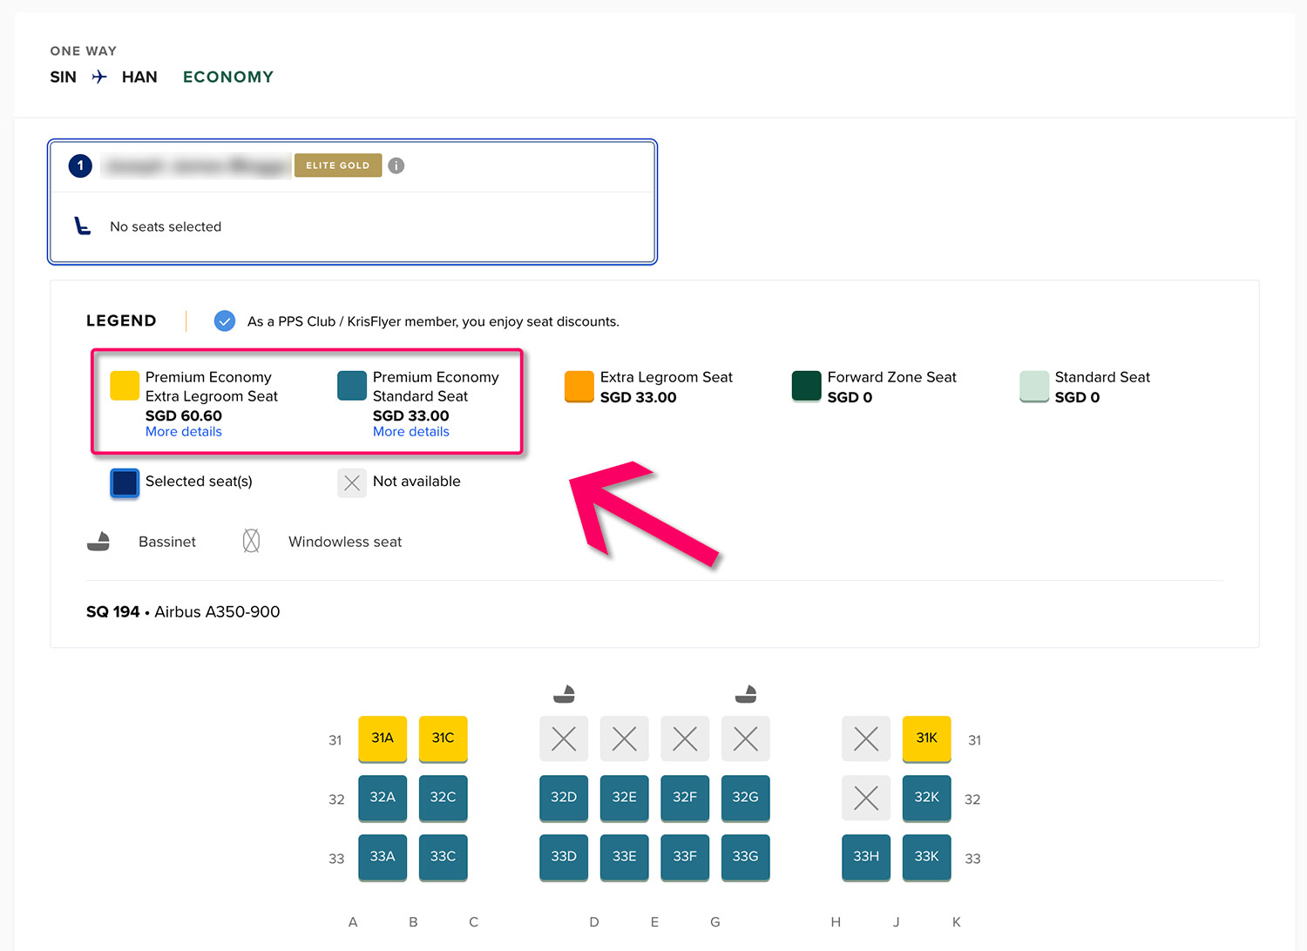Click the airplane icon between SIN and HAN
The height and width of the screenshot is (951, 1307).
[99, 77]
